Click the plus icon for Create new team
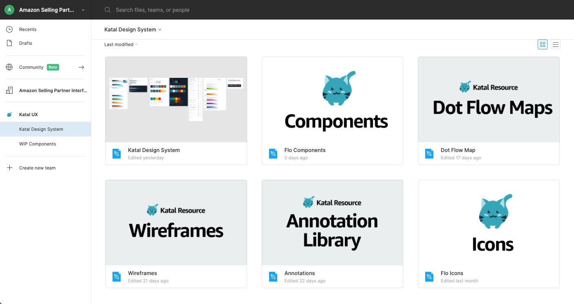This screenshot has width=574, height=304. click(x=9, y=168)
